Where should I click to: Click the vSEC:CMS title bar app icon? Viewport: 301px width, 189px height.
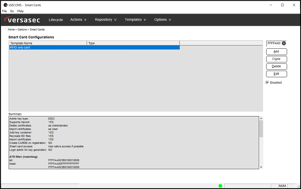pyautogui.click(x=6, y=5)
